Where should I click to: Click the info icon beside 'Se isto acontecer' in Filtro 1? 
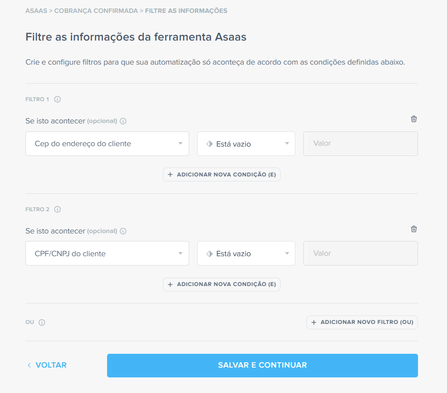pyautogui.click(x=123, y=121)
